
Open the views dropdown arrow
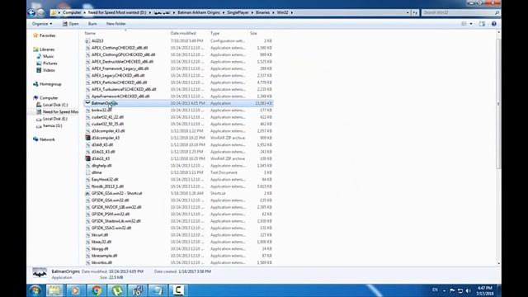click(471, 24)
